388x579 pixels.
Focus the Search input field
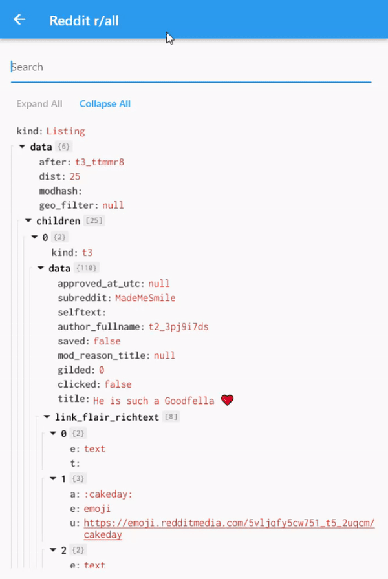click(x=191, y=67)
